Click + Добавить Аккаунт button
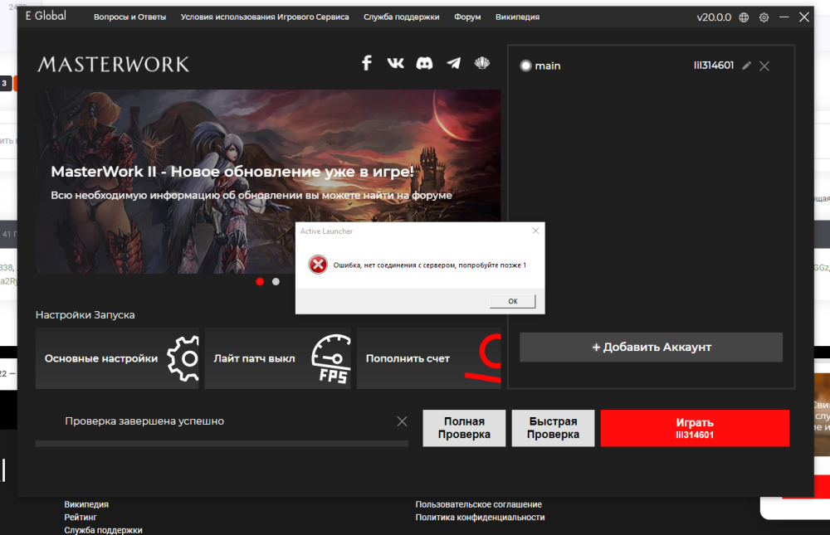The width and height of the screenshot is (830, 535). click(651, 348)
